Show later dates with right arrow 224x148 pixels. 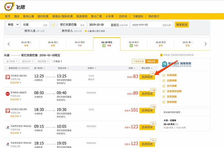pyautogui.click(x=206, y=44)
